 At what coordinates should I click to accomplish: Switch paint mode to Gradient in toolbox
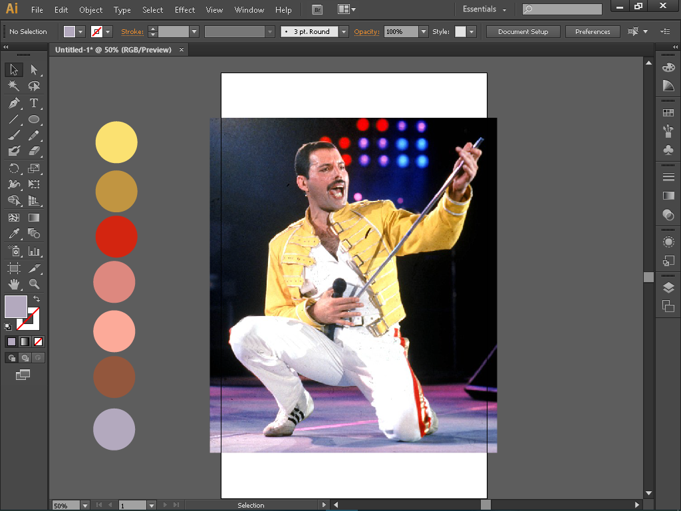pyautogui.click(x=25, y=341)
